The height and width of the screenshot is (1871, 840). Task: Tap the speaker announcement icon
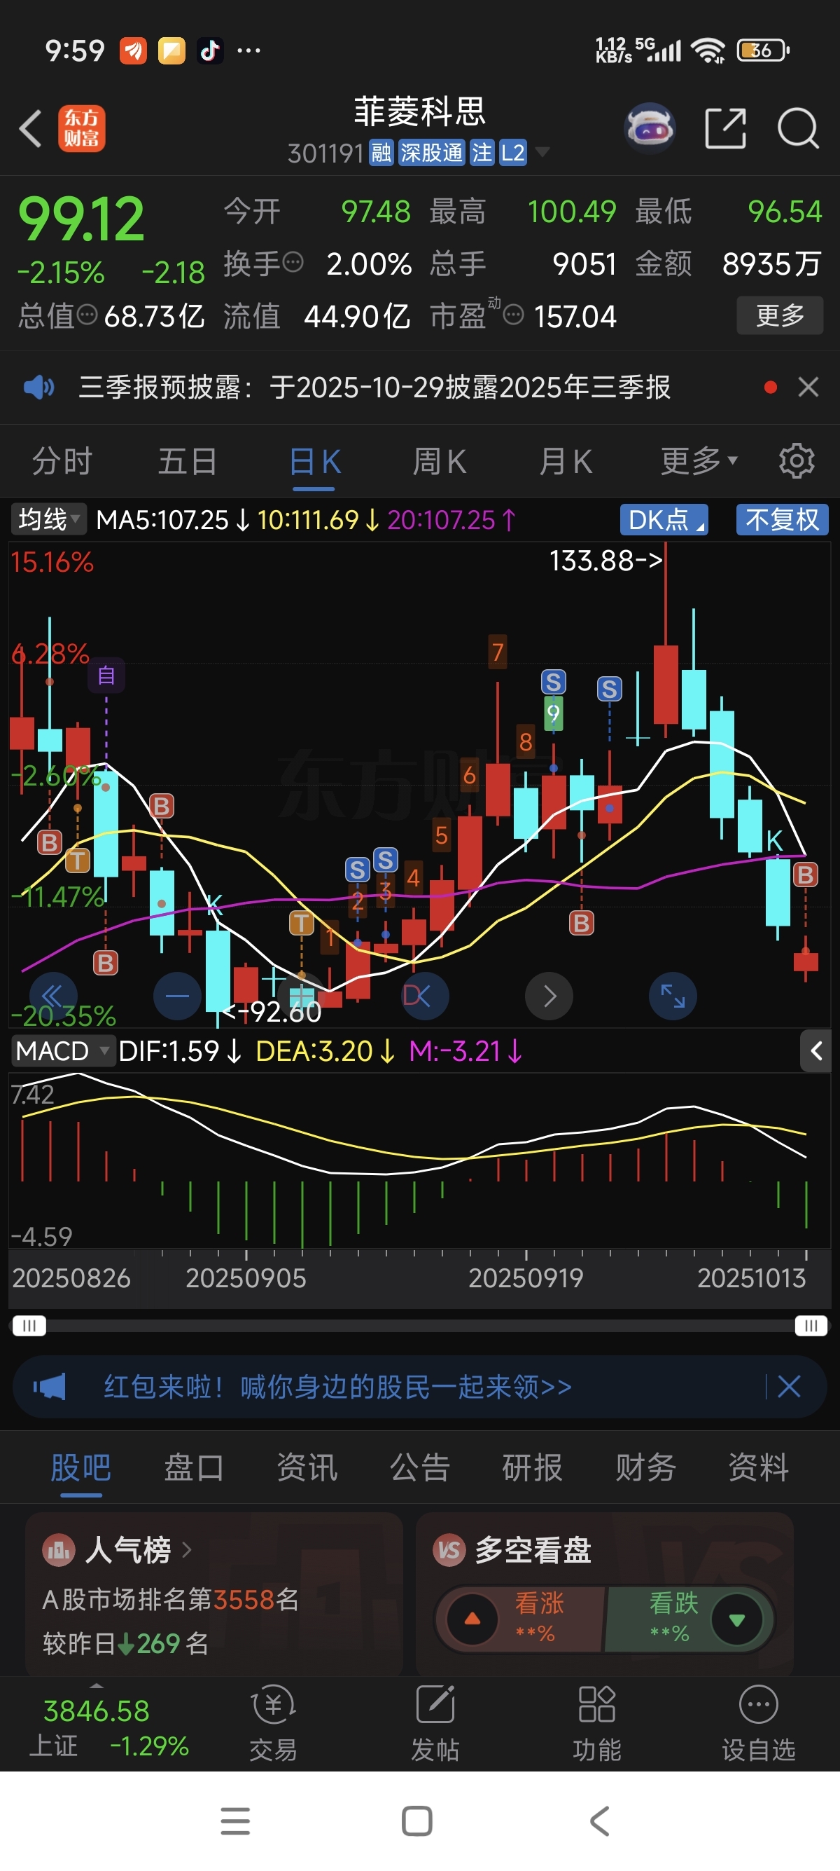point(38,387)
